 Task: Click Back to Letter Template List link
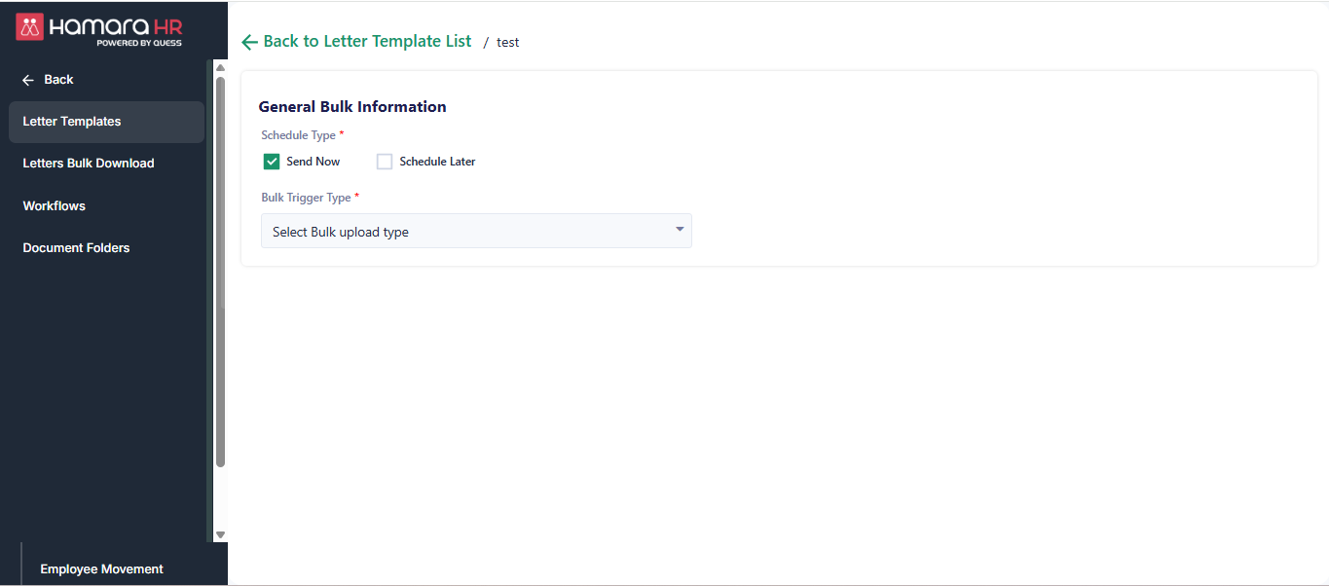[x=367, y=42]
